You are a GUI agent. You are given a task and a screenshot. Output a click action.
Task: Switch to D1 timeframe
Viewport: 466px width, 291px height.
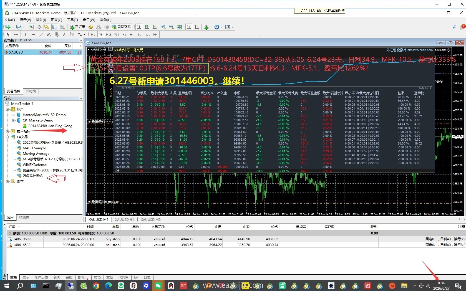[140, 34]
